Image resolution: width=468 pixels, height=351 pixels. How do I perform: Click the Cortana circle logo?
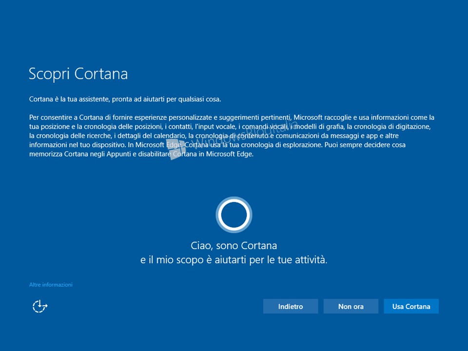(x=234, y=214)
